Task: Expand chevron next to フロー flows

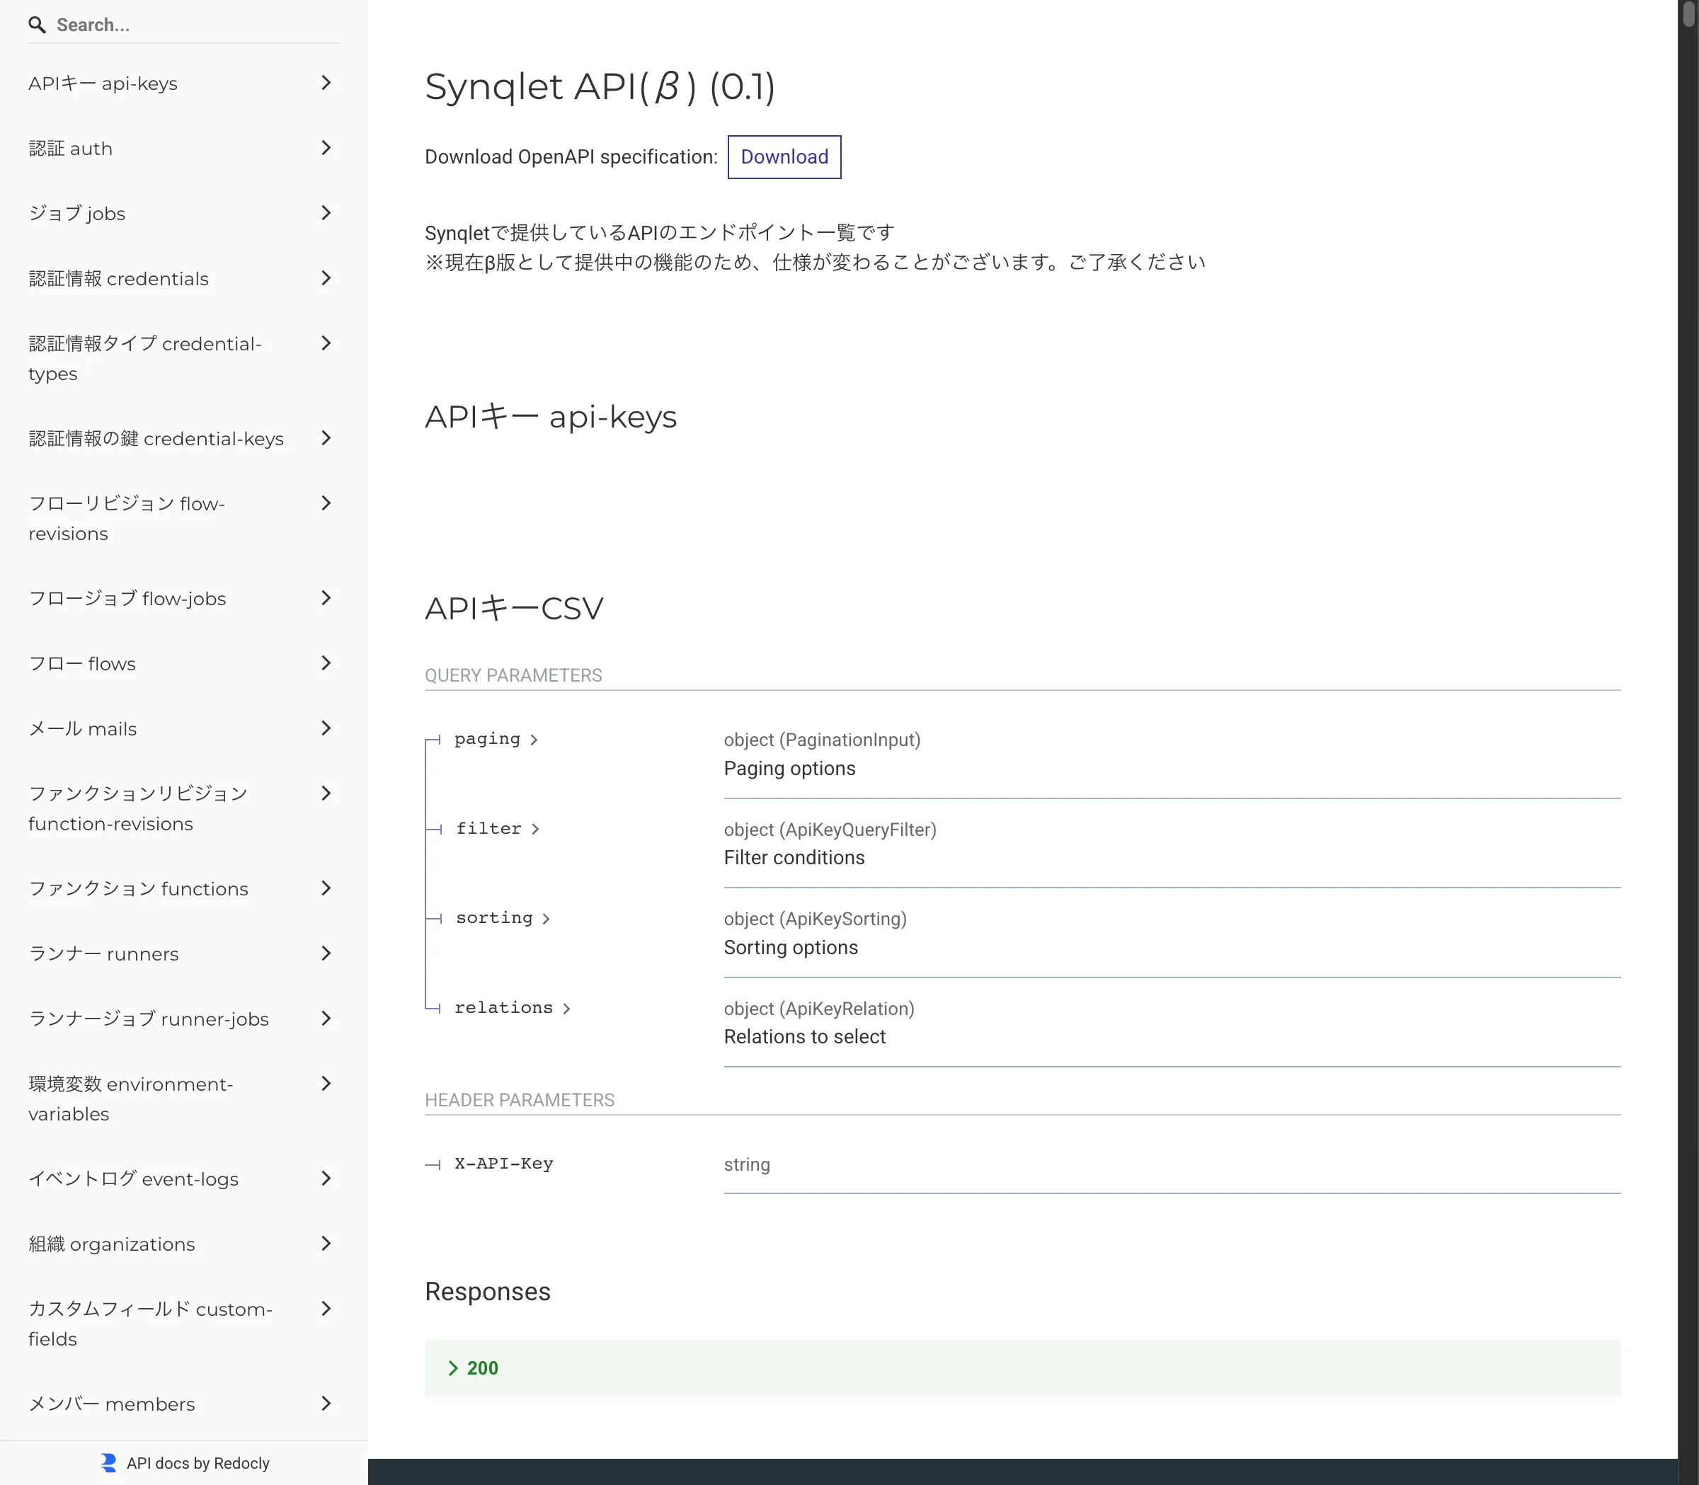Action: (x=326, y=663)
